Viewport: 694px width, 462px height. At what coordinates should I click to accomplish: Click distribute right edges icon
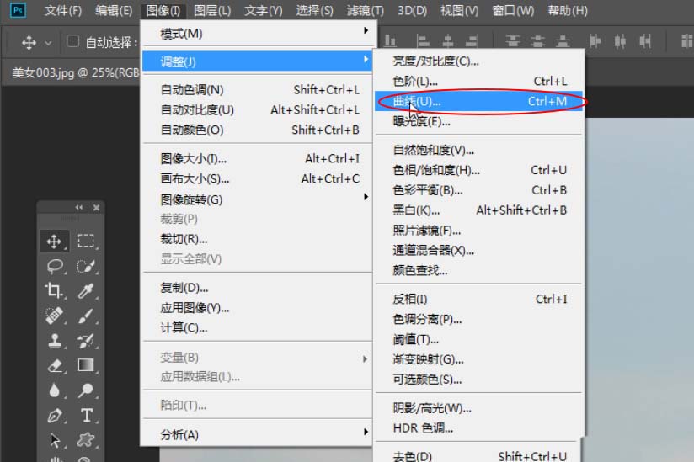click(x=645, y=41)
